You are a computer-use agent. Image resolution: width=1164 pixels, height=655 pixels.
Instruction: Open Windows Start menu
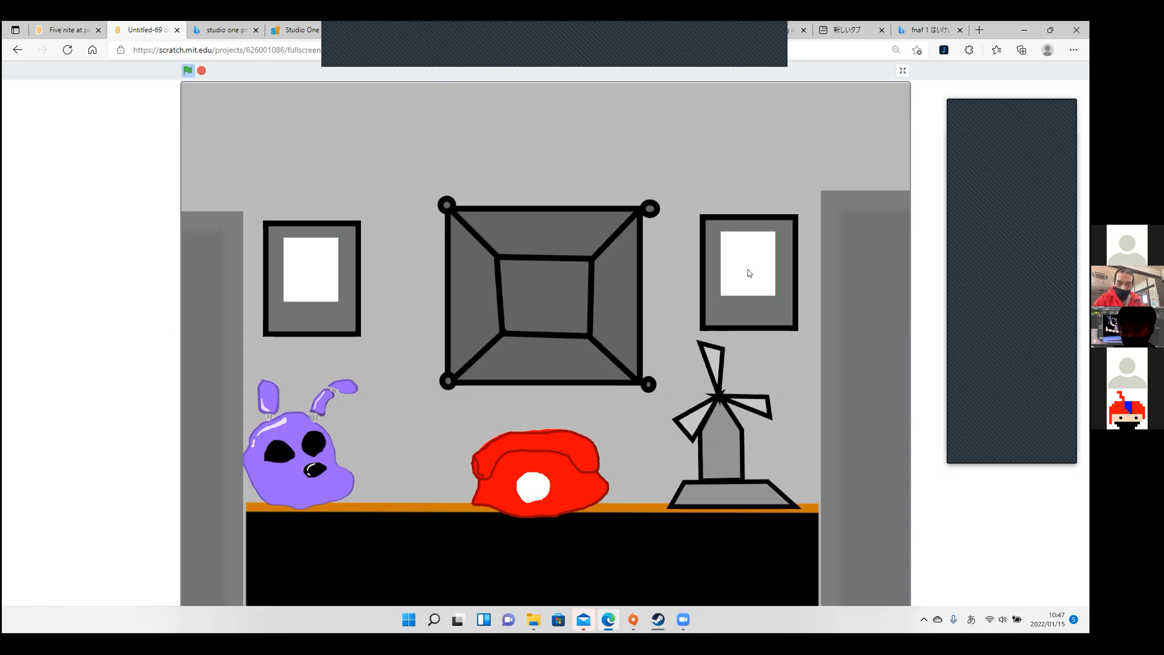pos(409,620)
